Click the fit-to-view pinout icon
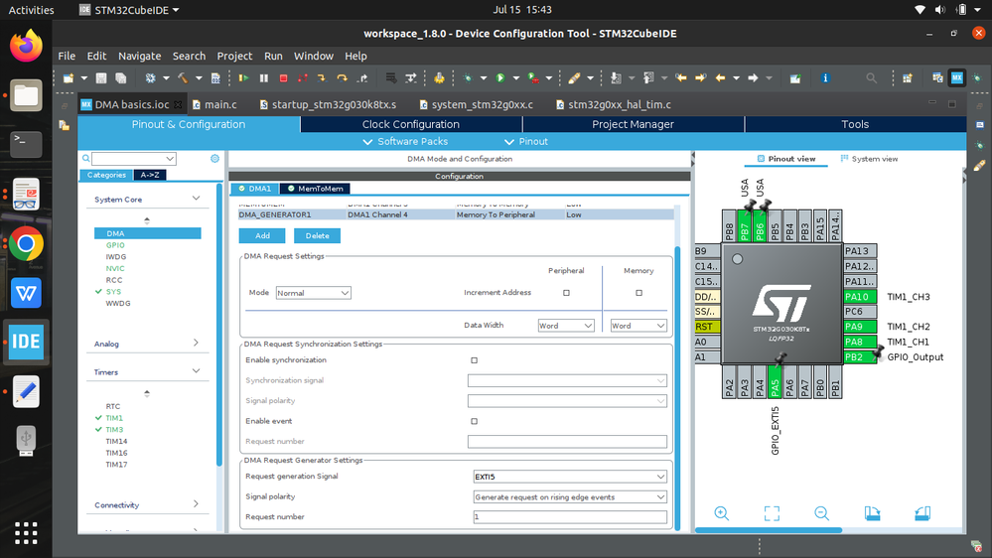992x558 pixels. tap(772, 513)
